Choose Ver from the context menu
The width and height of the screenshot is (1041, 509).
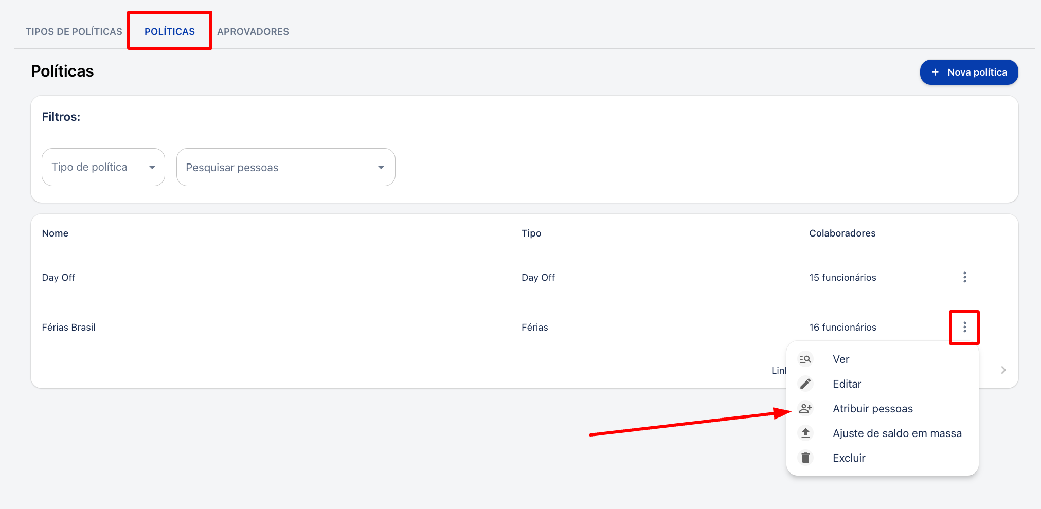(883, 359)
